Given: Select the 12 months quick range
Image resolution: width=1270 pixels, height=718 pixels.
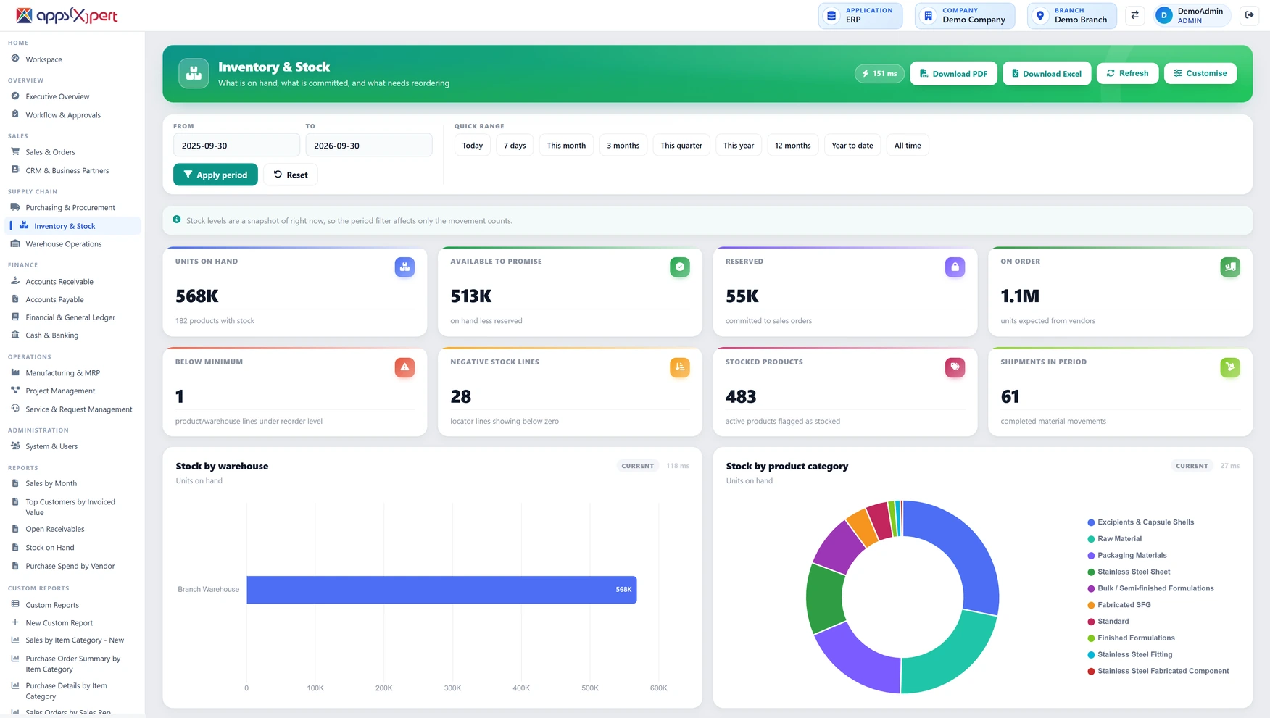Looking at the screenshot, I should click(793, 146).
